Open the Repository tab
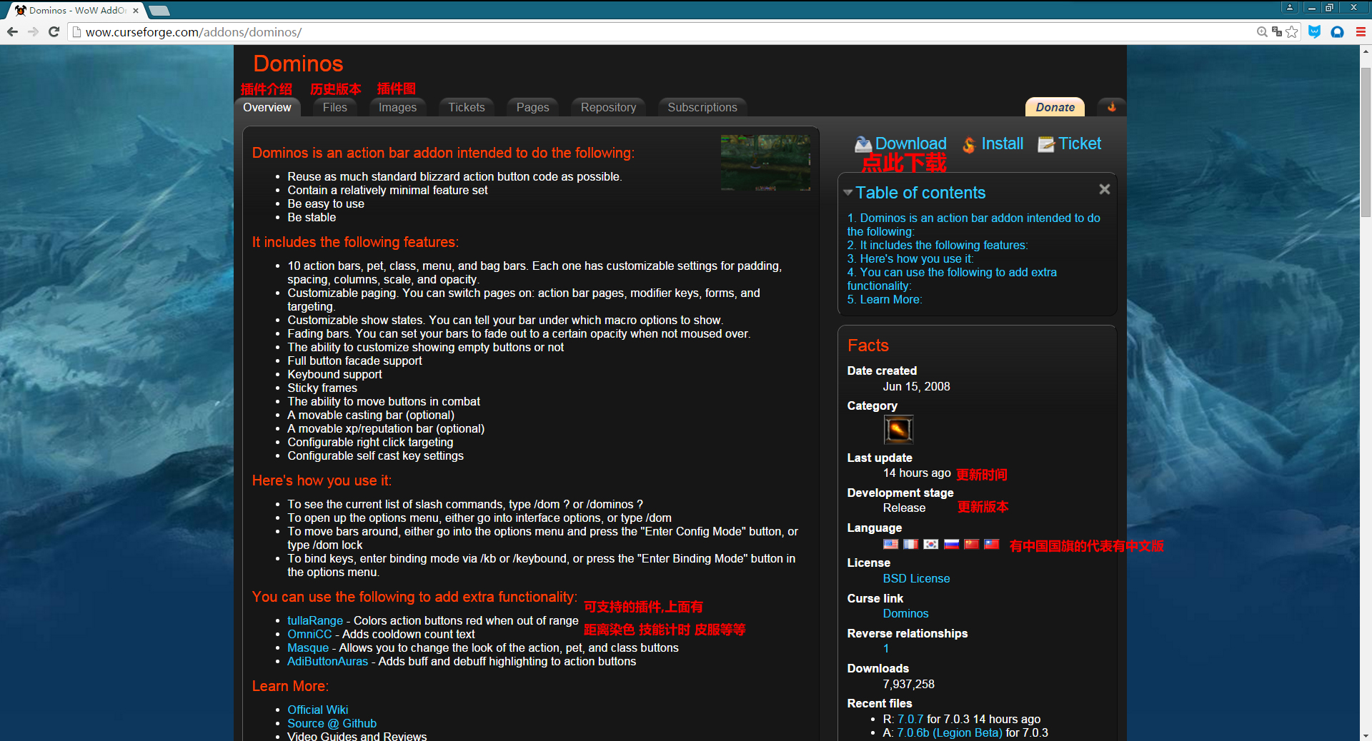This screenshot has height=741, width=1372. click(608, 107)
